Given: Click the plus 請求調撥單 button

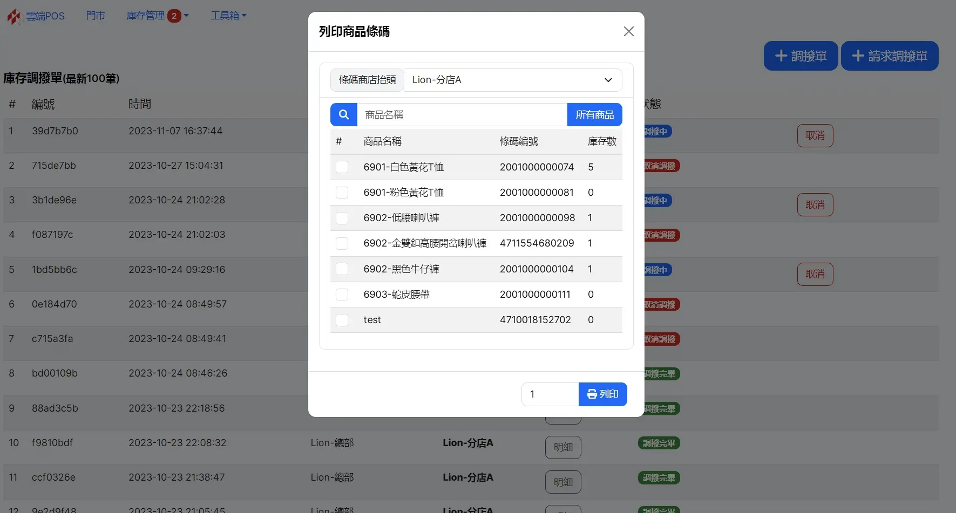Looking at the screenshot, I should point(889,56).
